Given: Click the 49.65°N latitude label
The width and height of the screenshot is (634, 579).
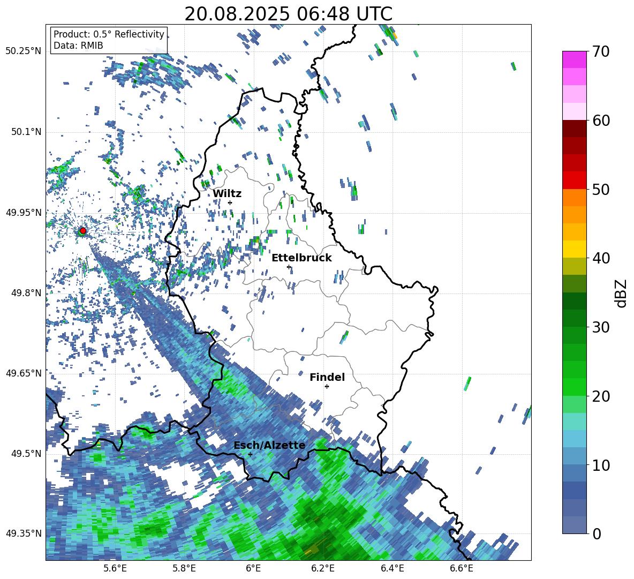Looking at the screenshot, I should [24, 373].
